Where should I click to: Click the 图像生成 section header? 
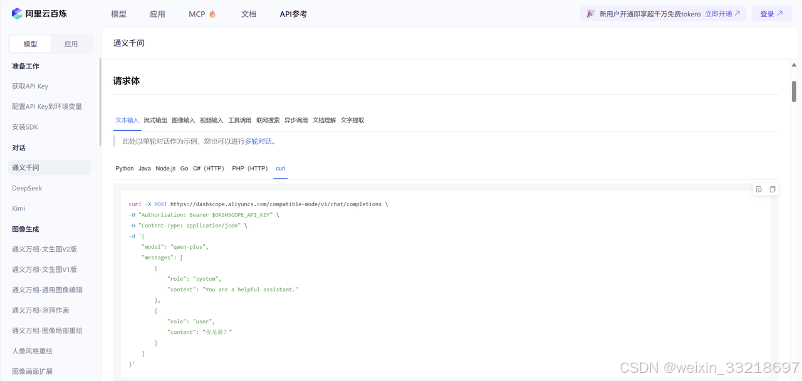click(x=26, y=229)
